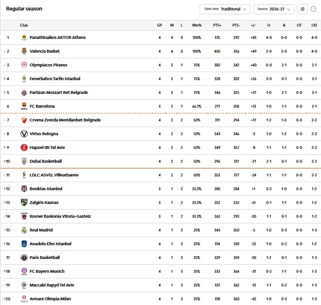This screenshot has height=305, width=321.
Task: Click the Panathinaikos AKTOR Athens club logo
Action: click(x=24, y=37)
